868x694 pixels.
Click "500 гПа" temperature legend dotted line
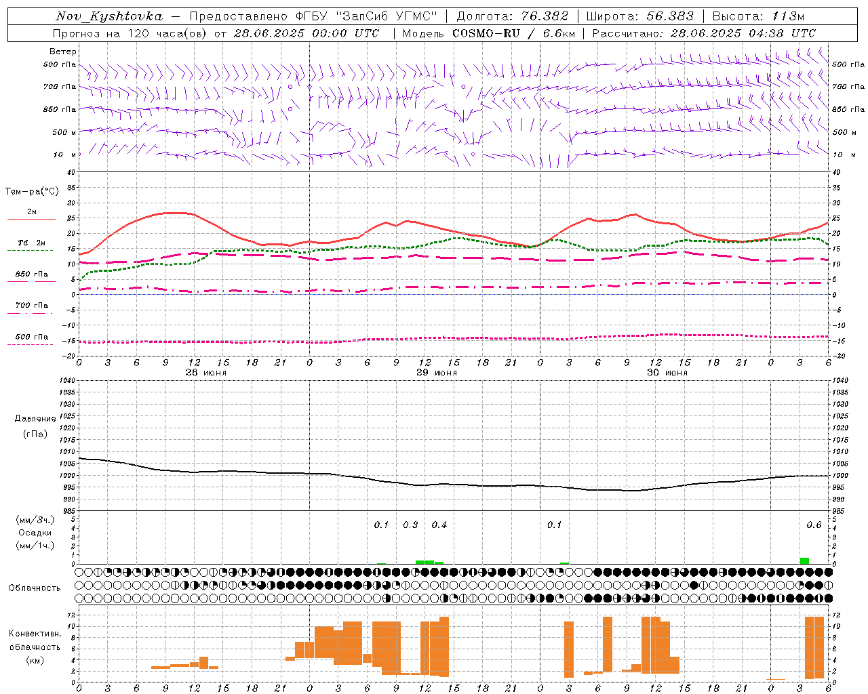31,344
